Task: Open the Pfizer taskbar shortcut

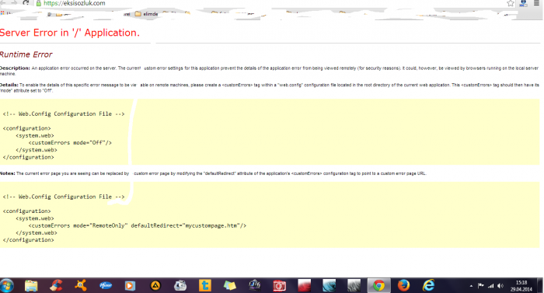Action: pos(106,286)
